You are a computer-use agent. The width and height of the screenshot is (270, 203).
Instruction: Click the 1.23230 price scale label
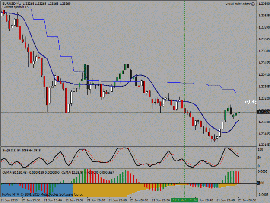coord(264,122)
